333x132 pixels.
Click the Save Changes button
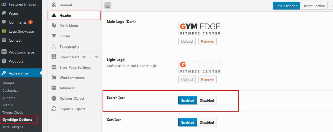point(286,6)
